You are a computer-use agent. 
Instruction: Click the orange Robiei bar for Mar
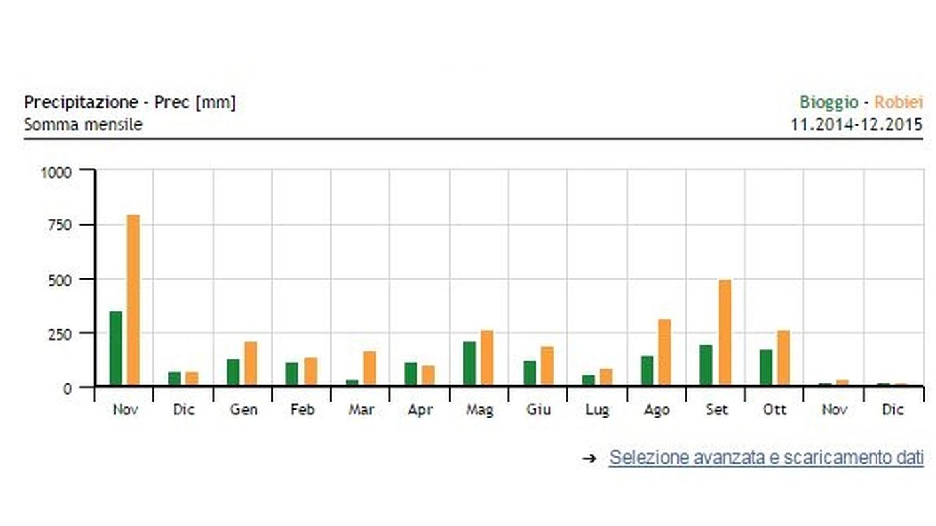pyautogui.click(x=370, y=368)
